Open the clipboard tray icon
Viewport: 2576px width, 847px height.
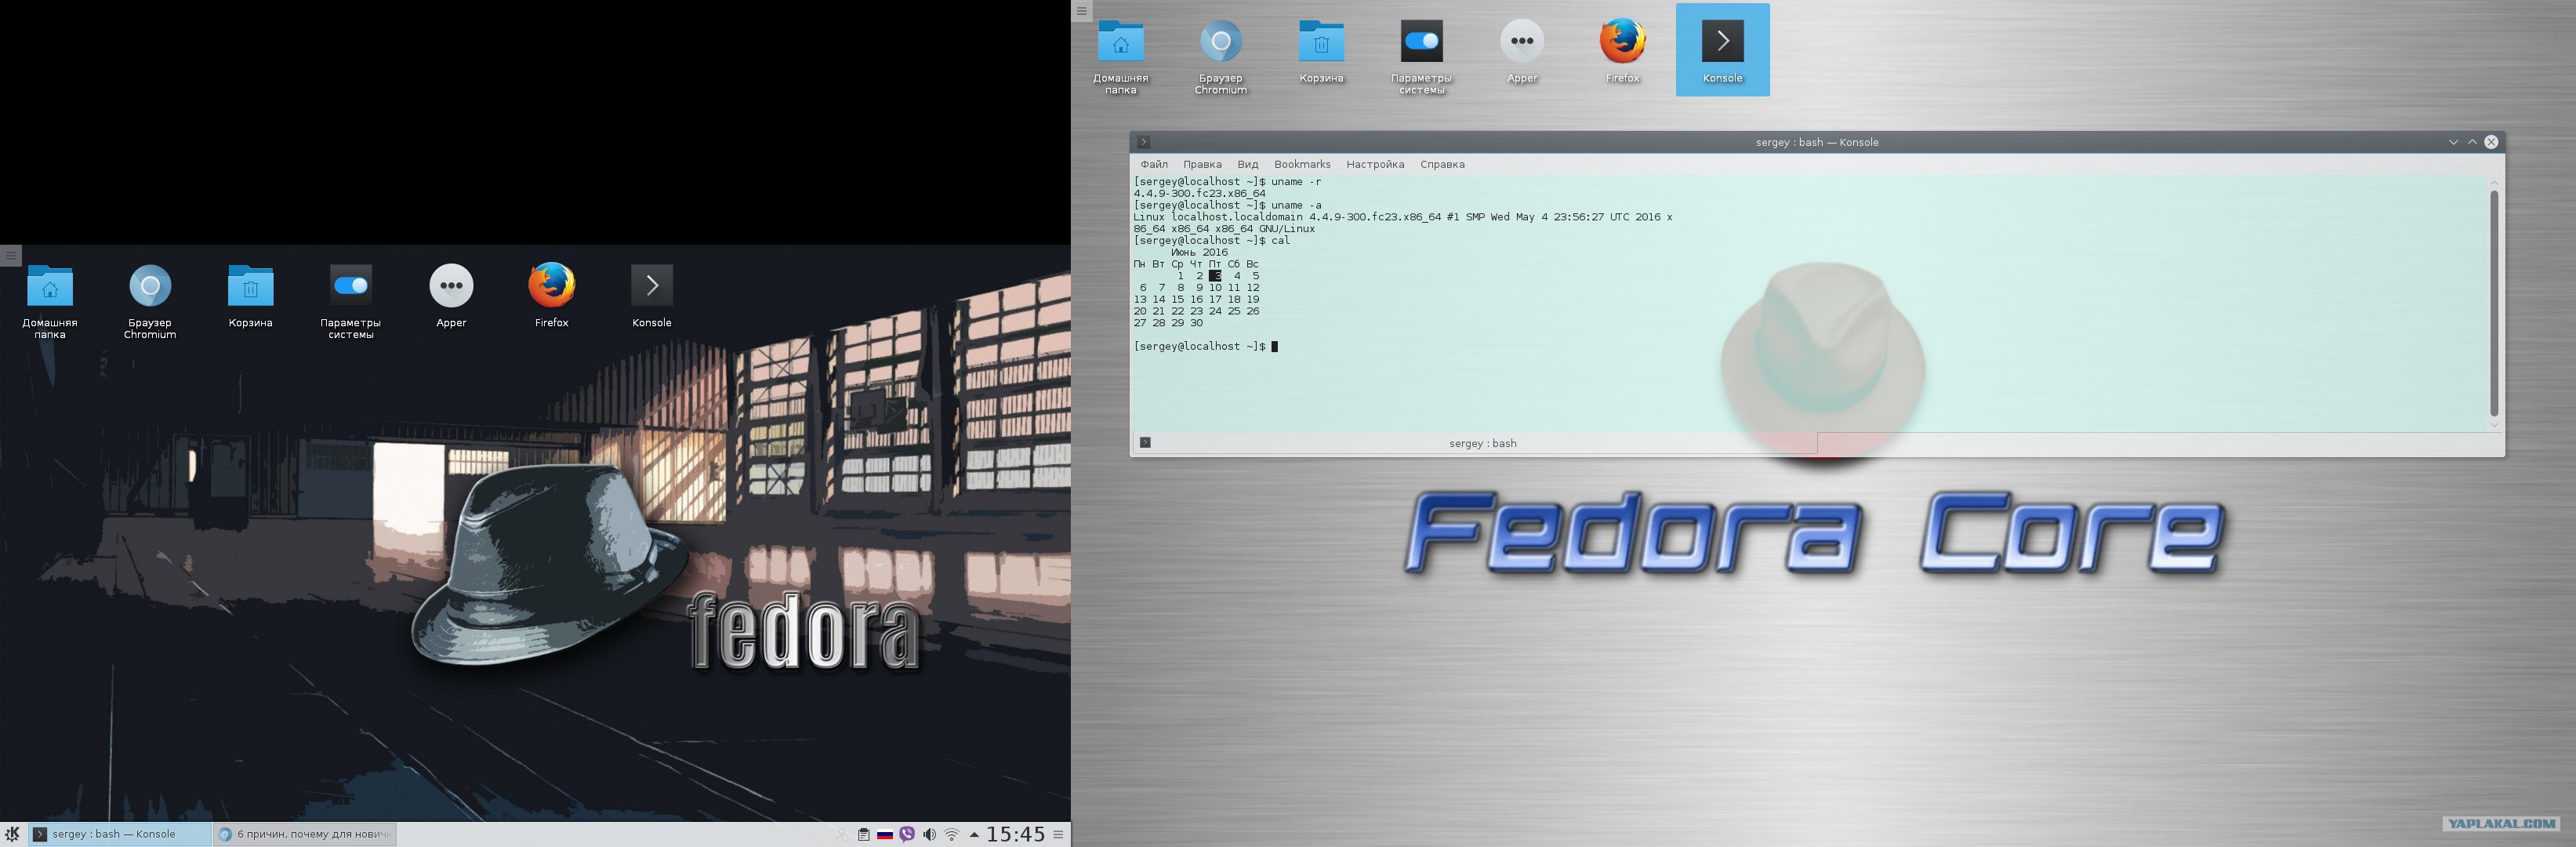pyautogui.click(x=864, y=834)
